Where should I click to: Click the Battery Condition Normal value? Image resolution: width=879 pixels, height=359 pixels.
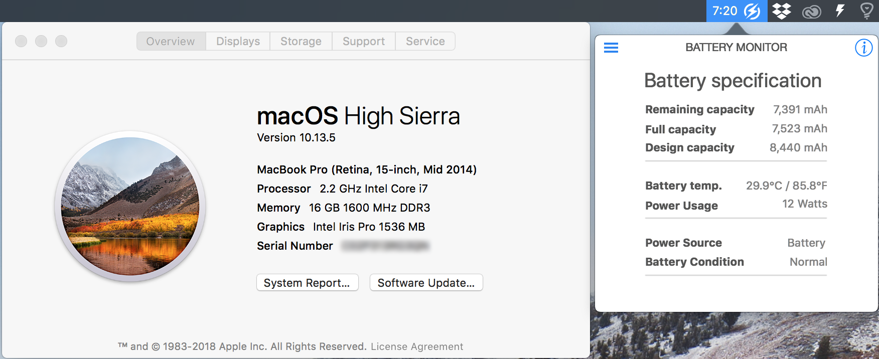point(808,262)
